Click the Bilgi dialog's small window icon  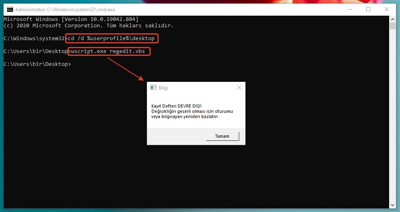click(x=153, y=88)
